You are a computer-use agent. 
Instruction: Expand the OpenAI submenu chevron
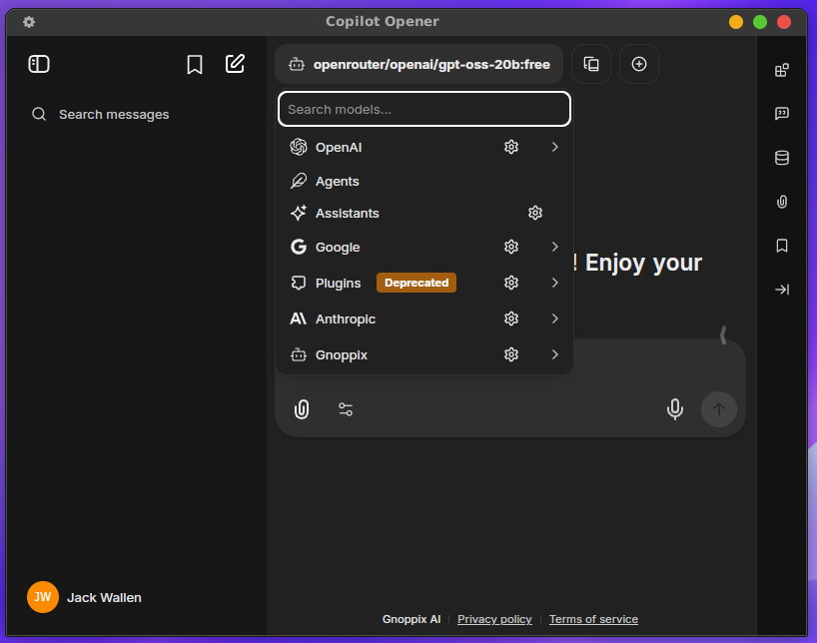(x=555, y=147)
